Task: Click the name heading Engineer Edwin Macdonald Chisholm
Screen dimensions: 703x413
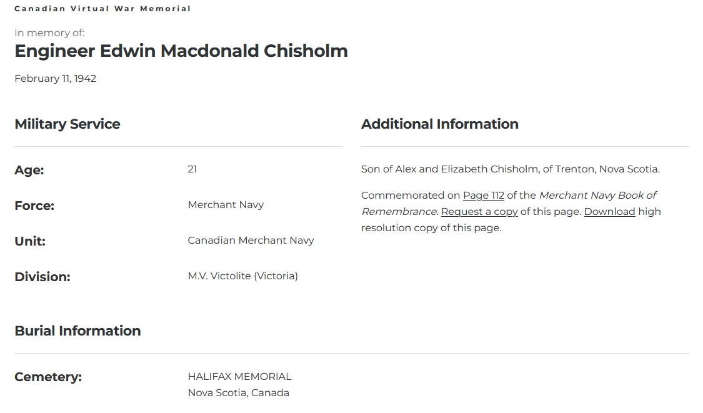Action: point(181,51)
